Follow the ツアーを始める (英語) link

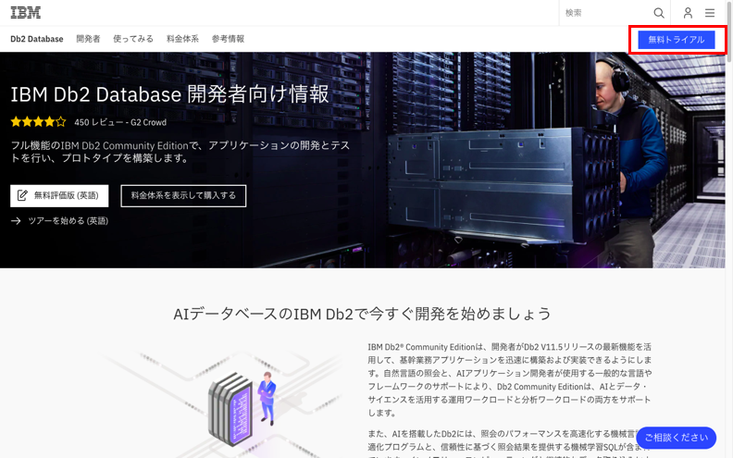tap(68, 220)
